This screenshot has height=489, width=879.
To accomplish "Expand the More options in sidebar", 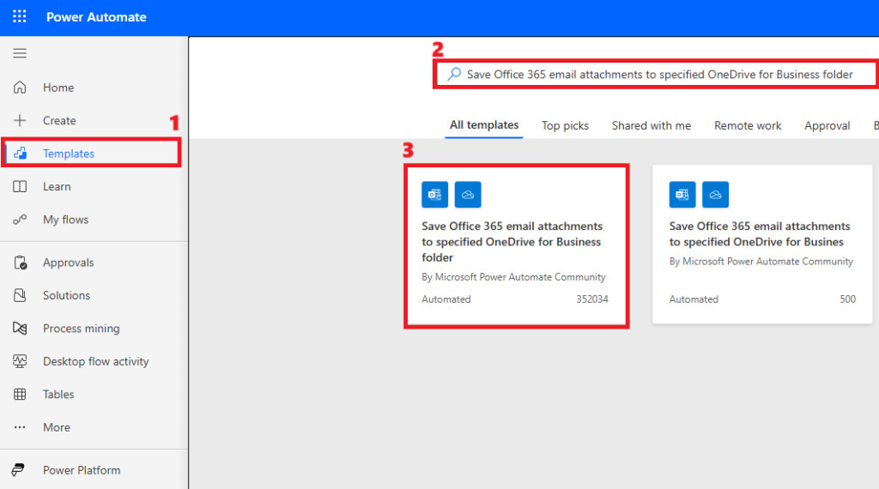I will click(x=20, y=427).
